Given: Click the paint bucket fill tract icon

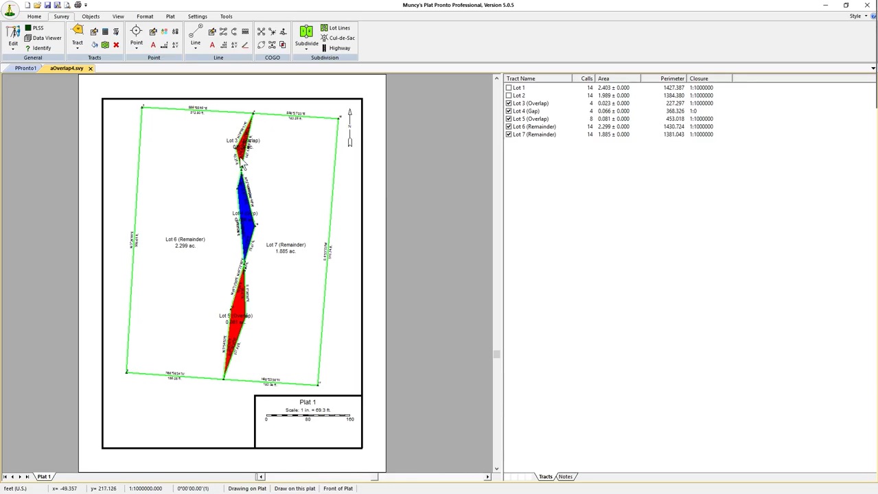Looking at the screenshot, I should (x=94, y=45).
